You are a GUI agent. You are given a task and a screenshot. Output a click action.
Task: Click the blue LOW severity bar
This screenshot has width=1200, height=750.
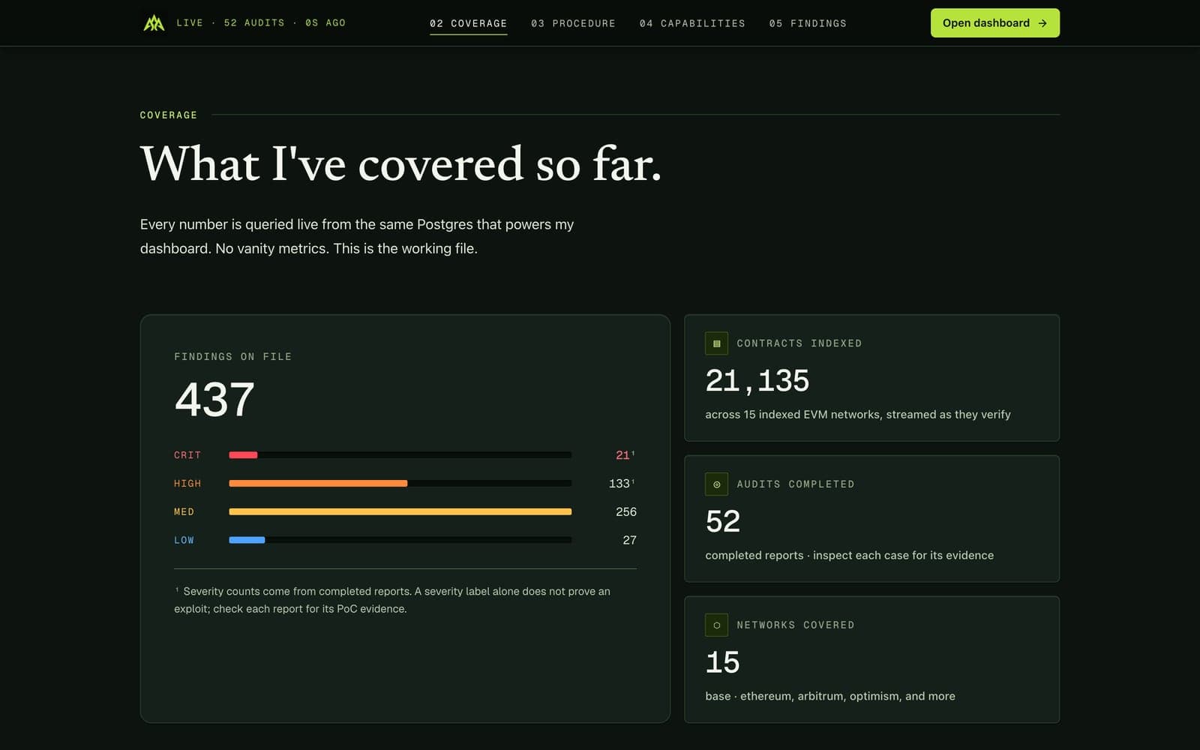247,540
